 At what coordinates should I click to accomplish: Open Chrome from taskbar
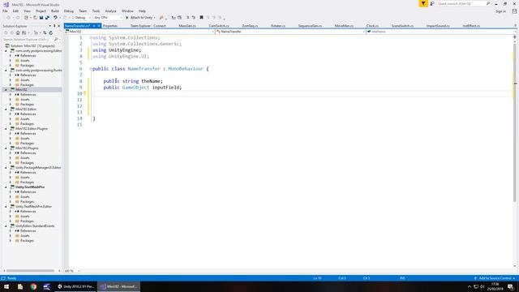[x=33, y=286]
